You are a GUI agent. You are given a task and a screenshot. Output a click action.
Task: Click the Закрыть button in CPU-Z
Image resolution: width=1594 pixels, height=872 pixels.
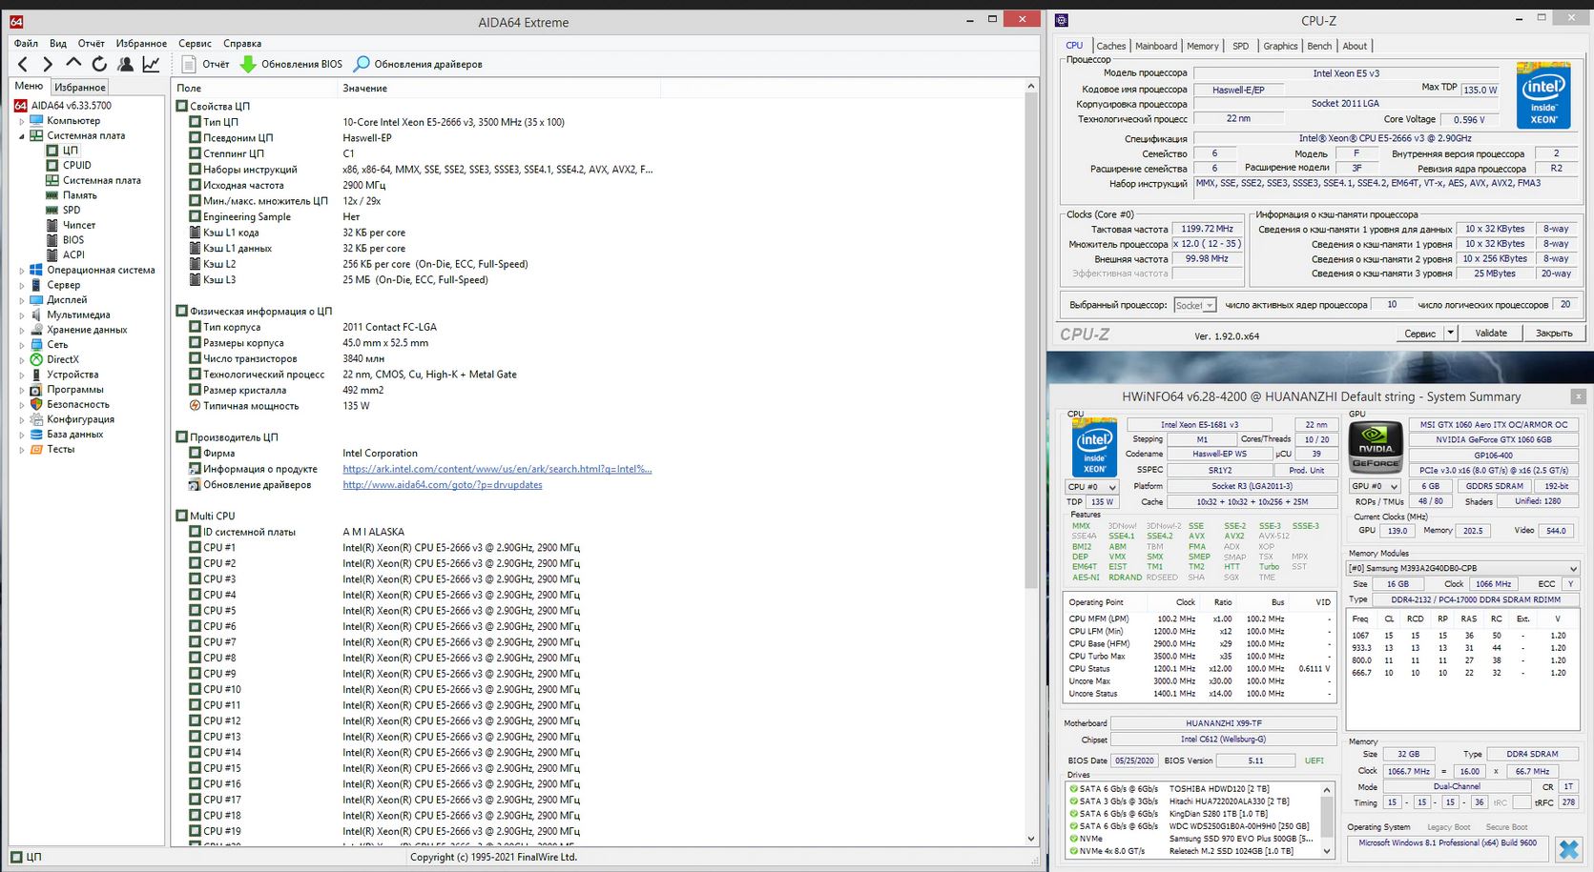(1554, 333)
